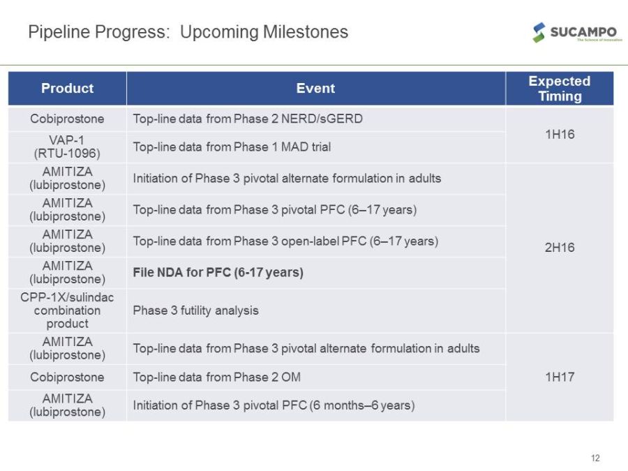Select the Event column header

coord(315,89)
